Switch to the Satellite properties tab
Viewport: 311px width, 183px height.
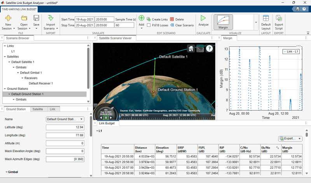(38, 109)
